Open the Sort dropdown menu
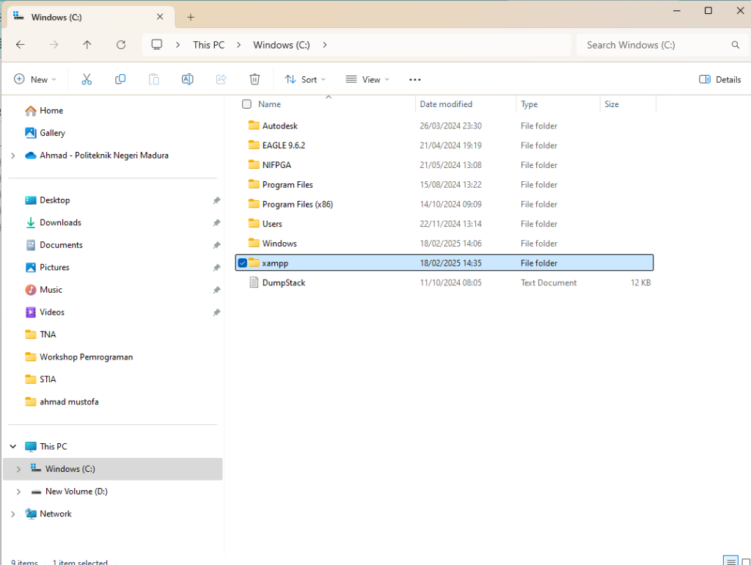Image resolution: width=751 pixels, height=565 pixels. 305,79
